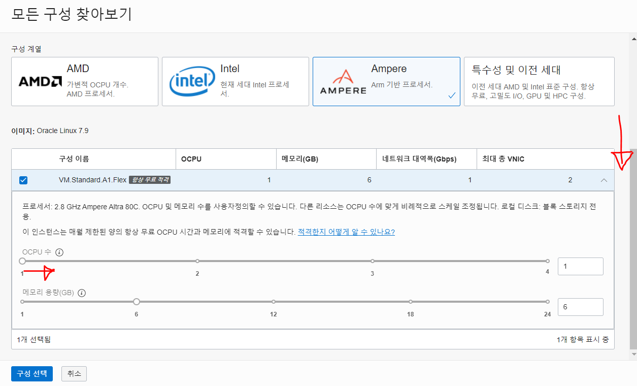Set the memory slider to tick 24
The image size is (637, 386).
[x=548, y=302]
